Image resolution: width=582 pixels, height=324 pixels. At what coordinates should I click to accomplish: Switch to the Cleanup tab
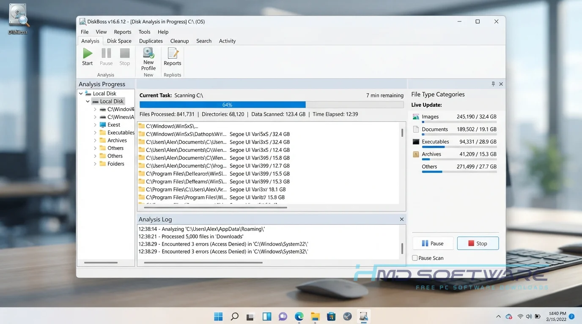[x=179, y=41]
